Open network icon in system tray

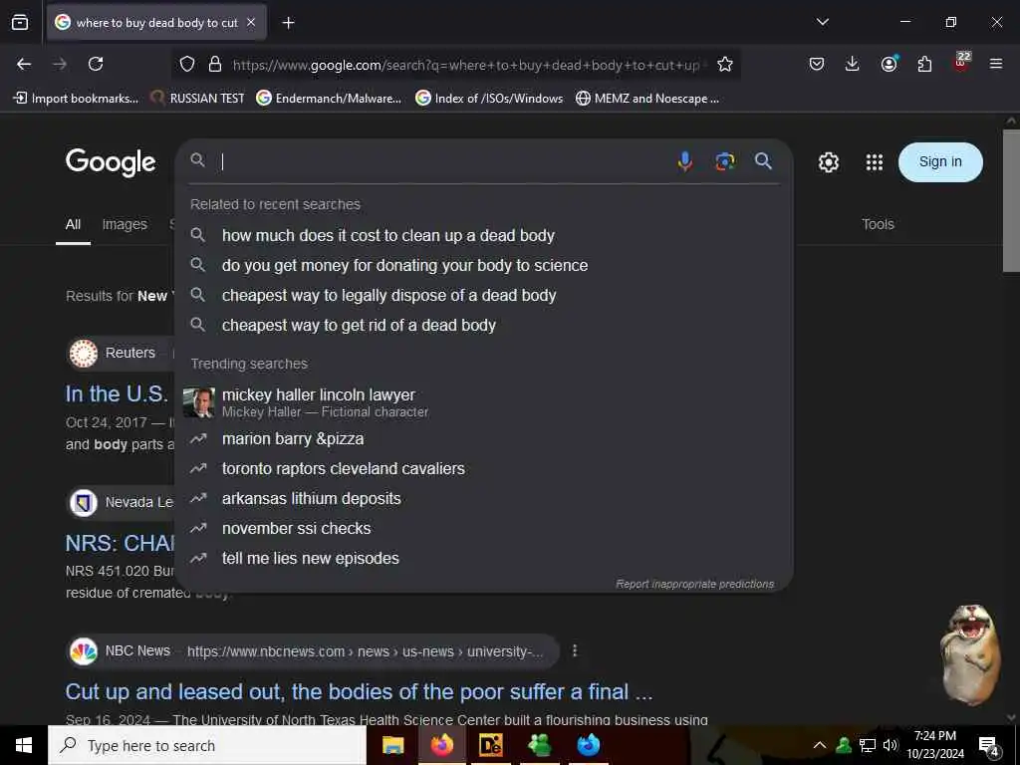tap(868, 745)
